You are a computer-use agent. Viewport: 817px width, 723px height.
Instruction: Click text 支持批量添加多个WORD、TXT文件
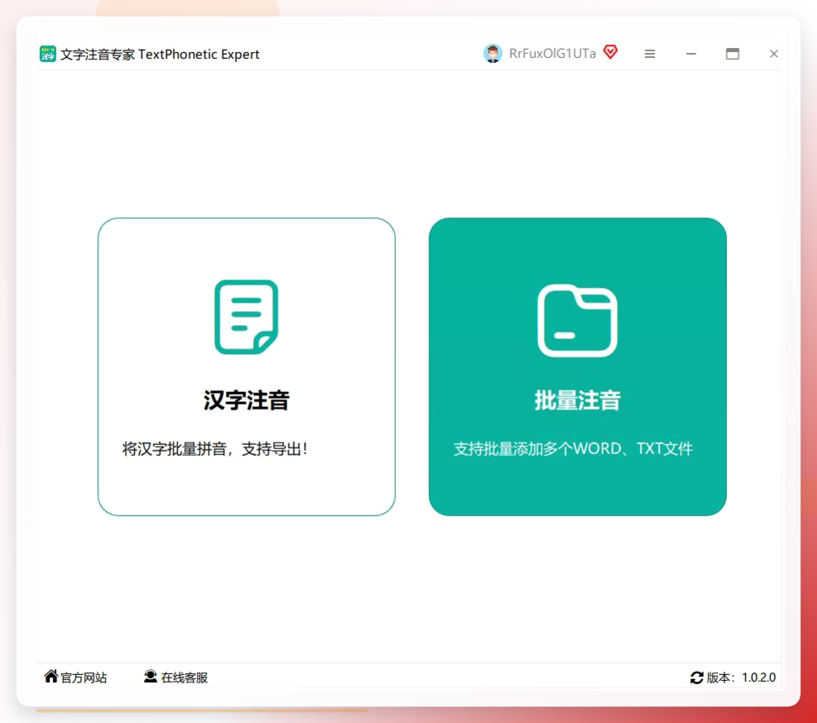(x=573, y=449)
